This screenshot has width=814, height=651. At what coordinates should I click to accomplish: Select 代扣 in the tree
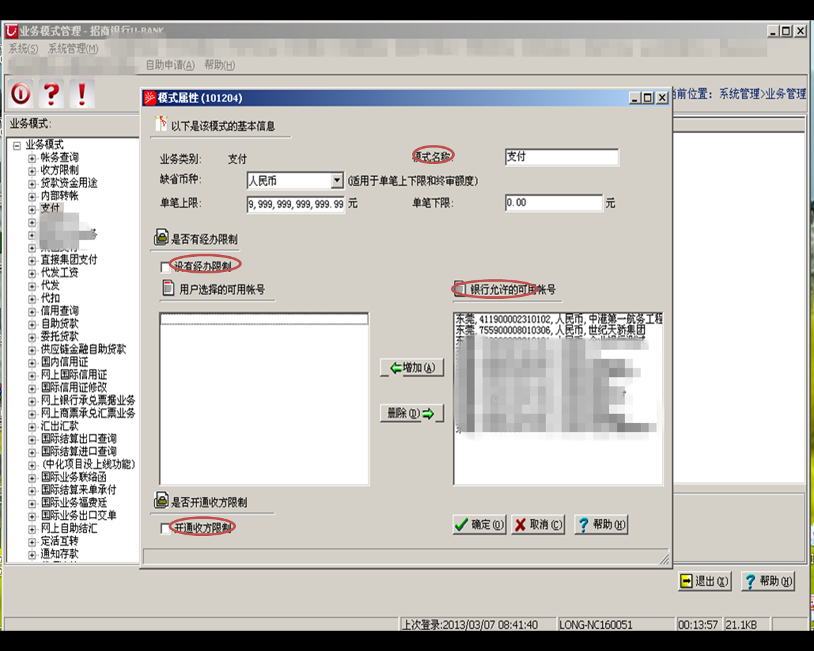50,298
